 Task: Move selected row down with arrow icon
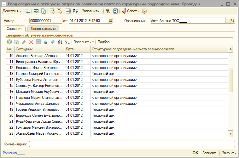pyautogui.click(x=52, y=42)
